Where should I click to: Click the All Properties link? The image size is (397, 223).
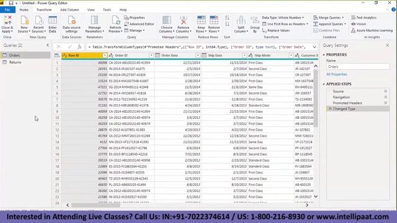[x=336, y=74]
